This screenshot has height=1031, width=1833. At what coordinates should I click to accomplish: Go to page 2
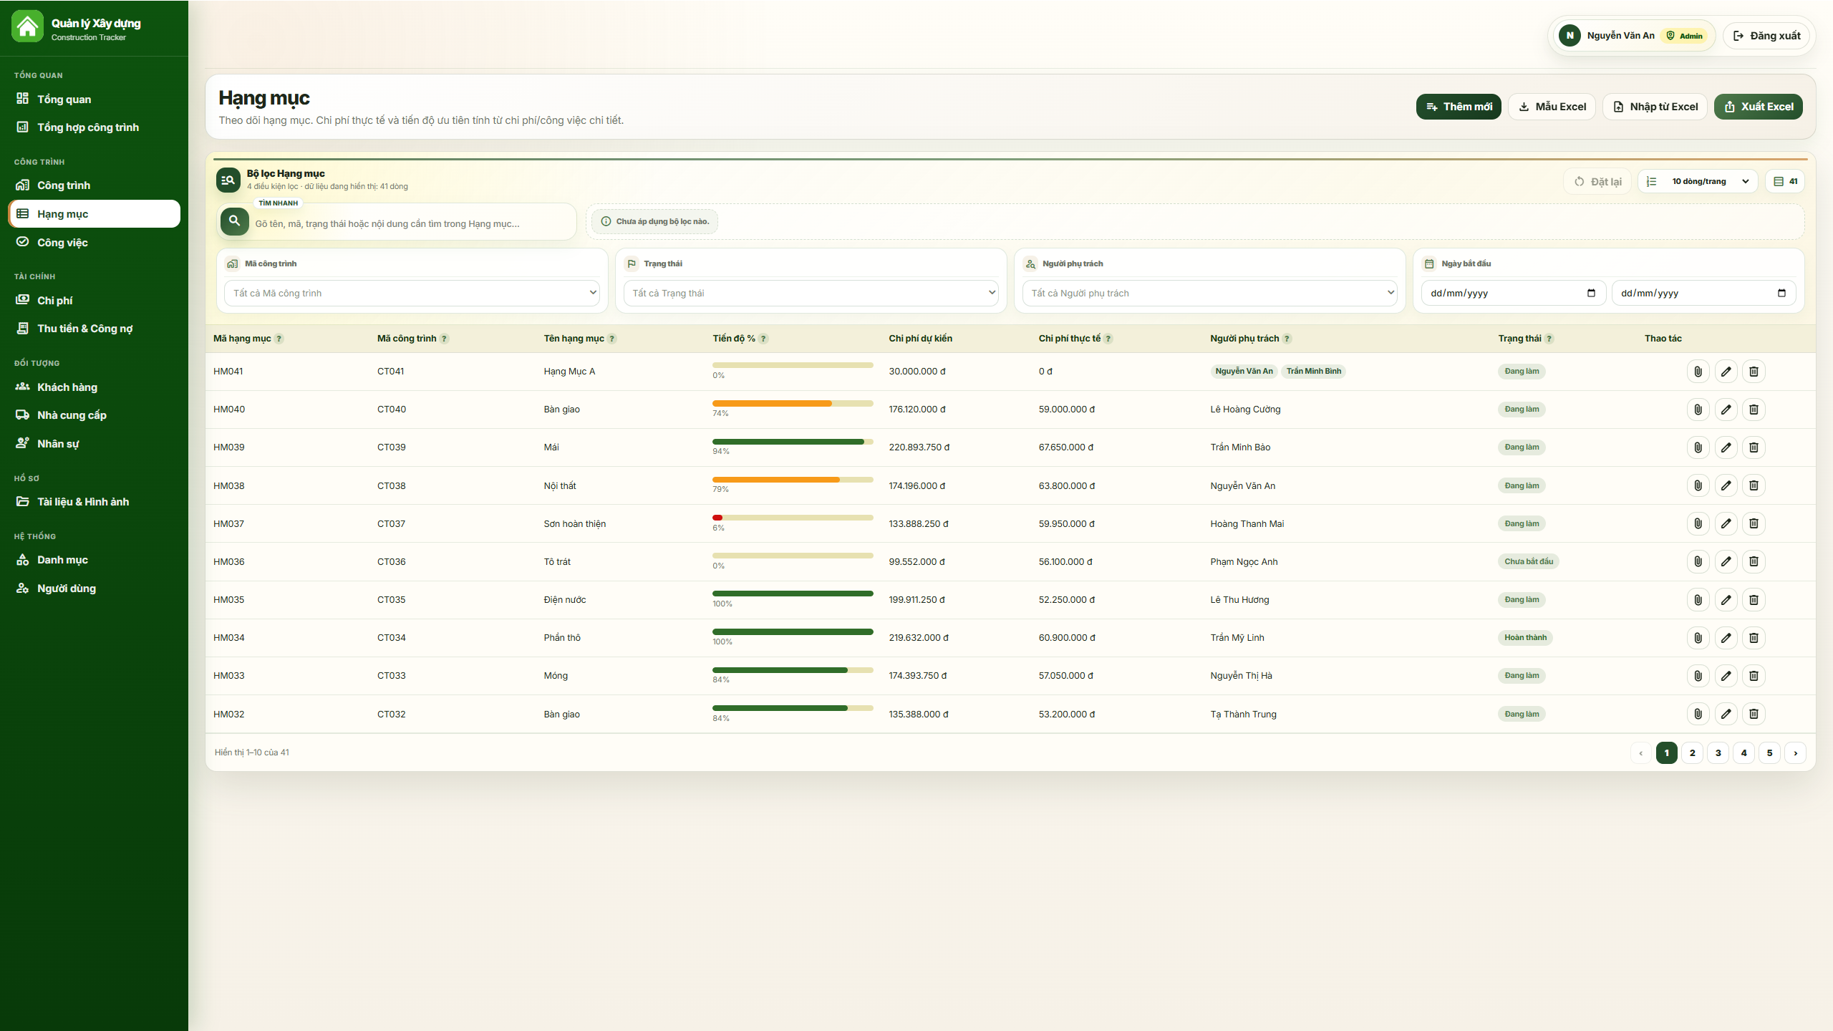[1692, 753]
